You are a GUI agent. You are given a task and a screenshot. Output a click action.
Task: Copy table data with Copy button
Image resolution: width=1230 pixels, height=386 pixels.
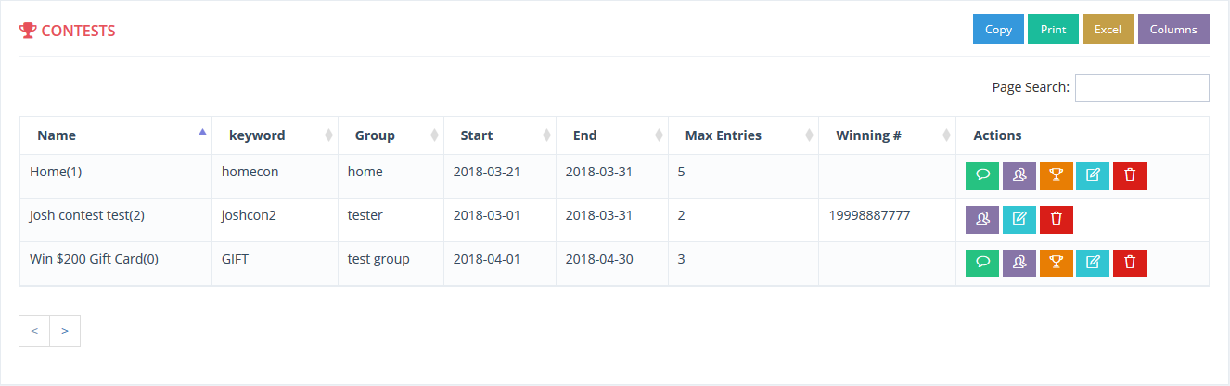(x=998, y=29)
